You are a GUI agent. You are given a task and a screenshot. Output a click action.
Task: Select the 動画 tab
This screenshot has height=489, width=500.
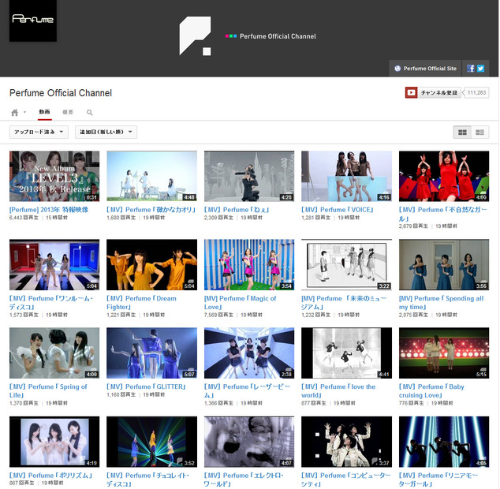point(45,112)
